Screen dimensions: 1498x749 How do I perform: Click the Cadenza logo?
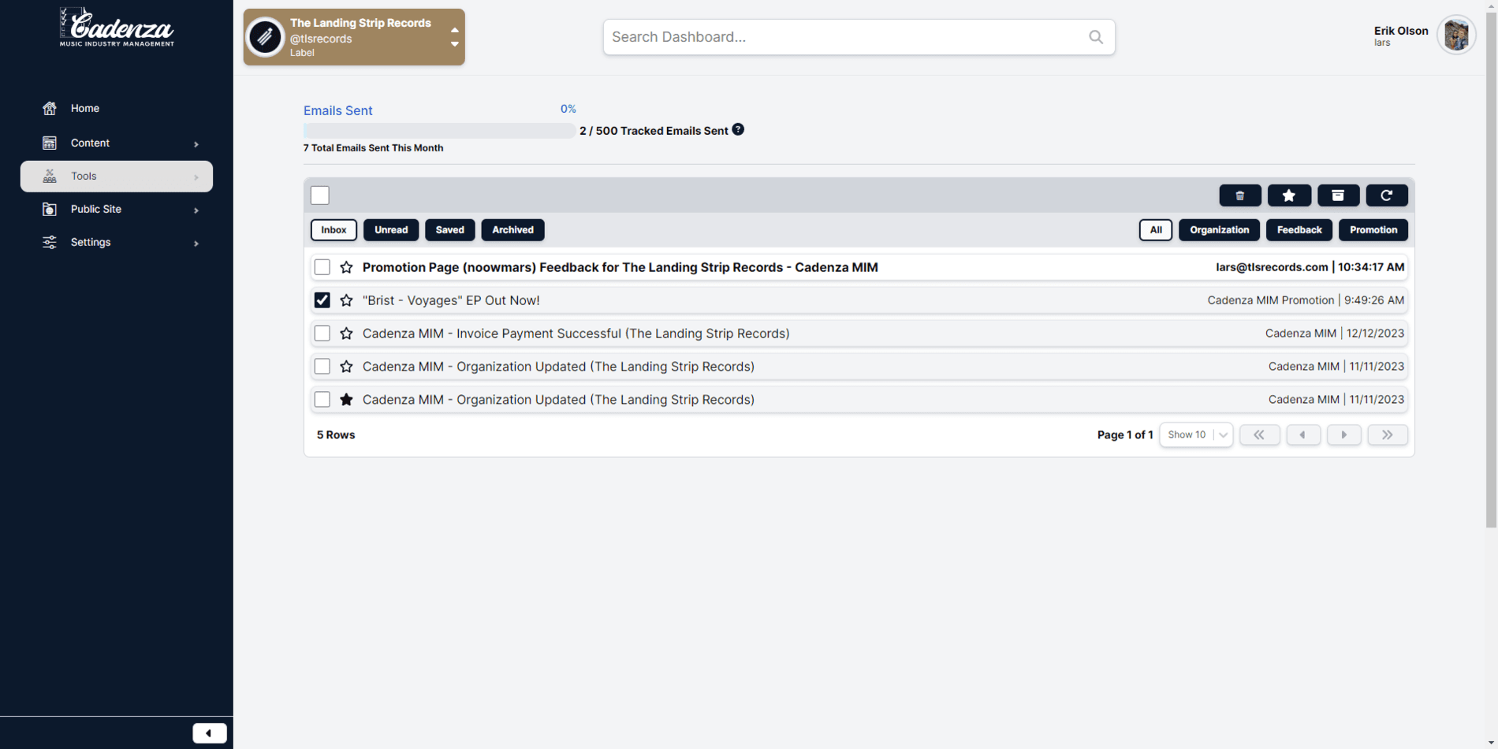[x=117, y=28]
